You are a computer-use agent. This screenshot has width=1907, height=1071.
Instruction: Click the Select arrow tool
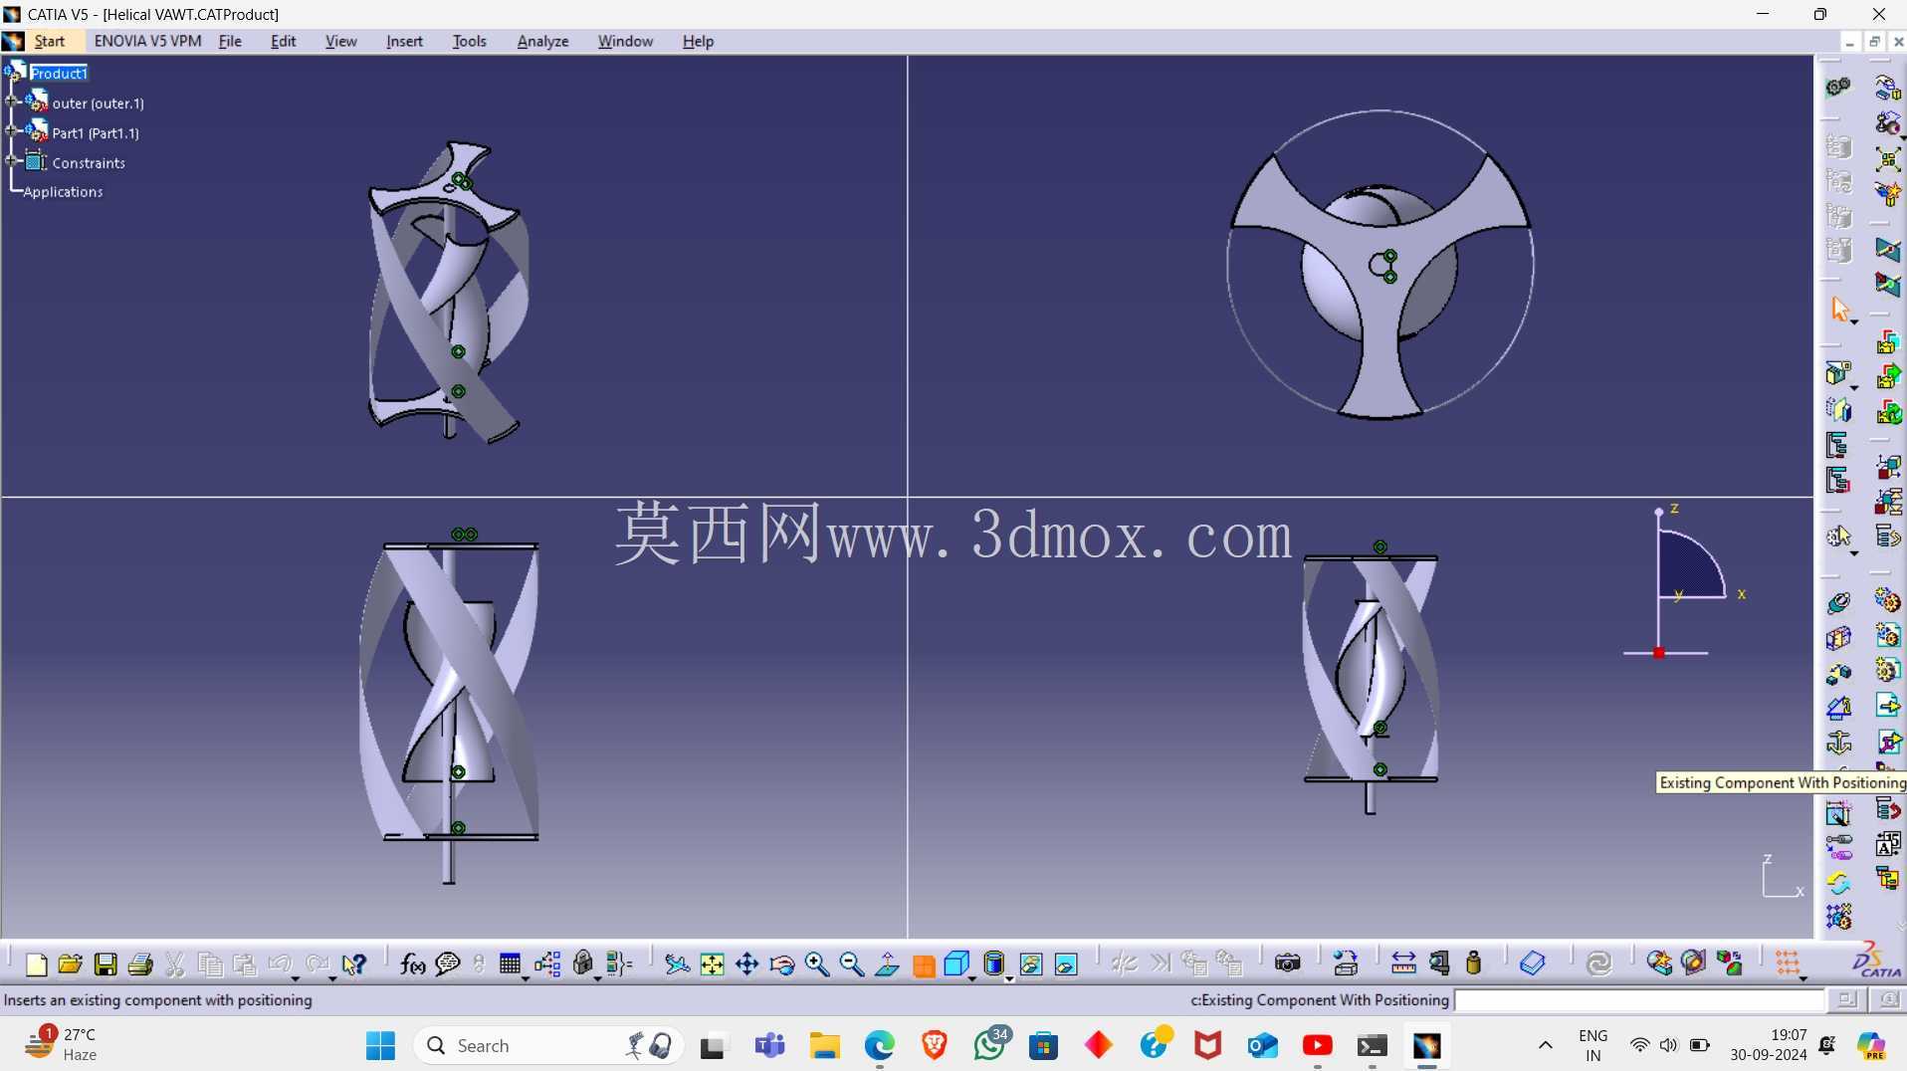1840,310
